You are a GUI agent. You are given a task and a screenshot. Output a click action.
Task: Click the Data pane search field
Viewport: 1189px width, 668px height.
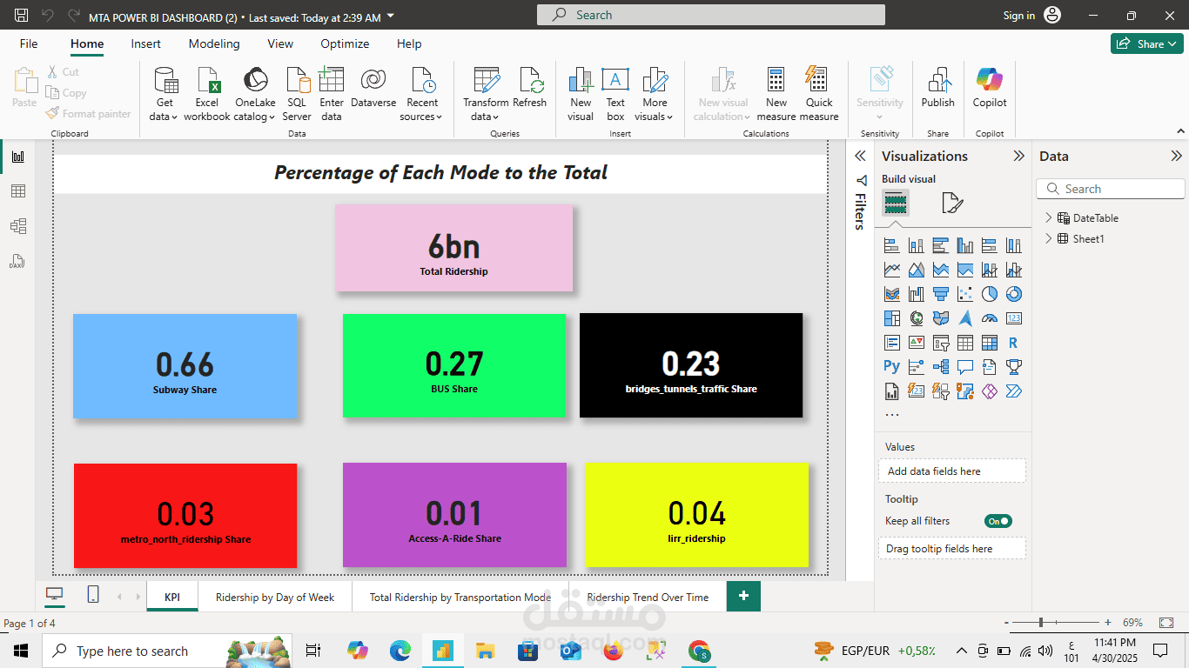pos(1111,189)
